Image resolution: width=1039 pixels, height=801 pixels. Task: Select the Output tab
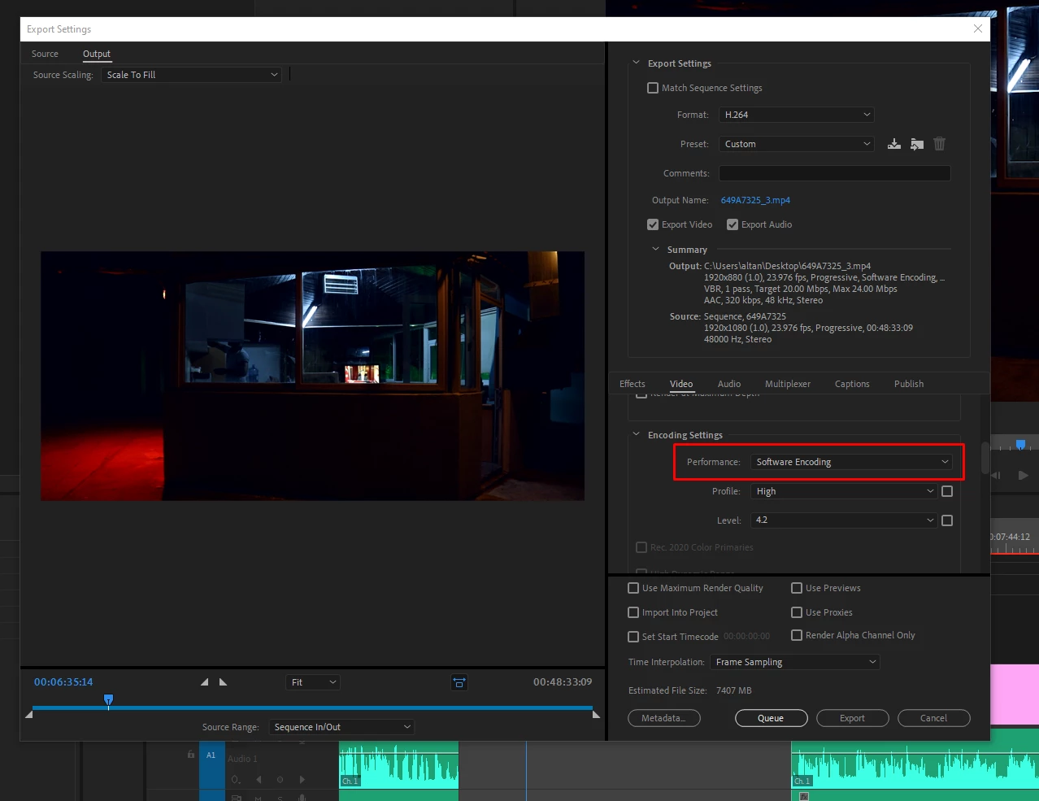[97, 54]
